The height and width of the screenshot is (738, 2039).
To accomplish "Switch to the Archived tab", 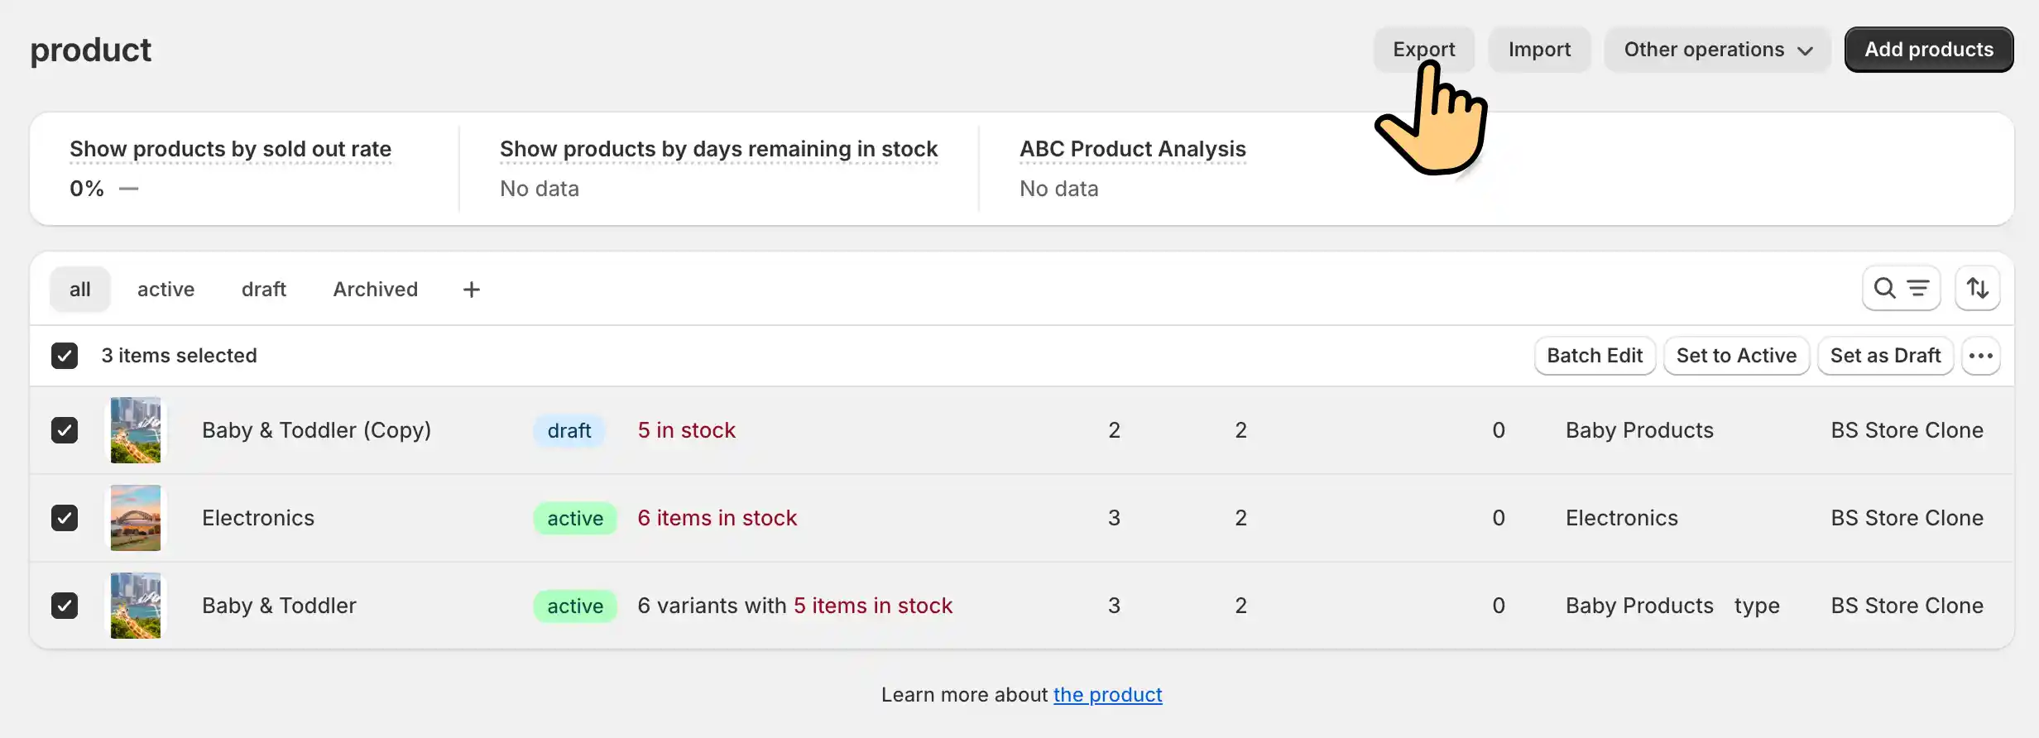I will (375, 289).
